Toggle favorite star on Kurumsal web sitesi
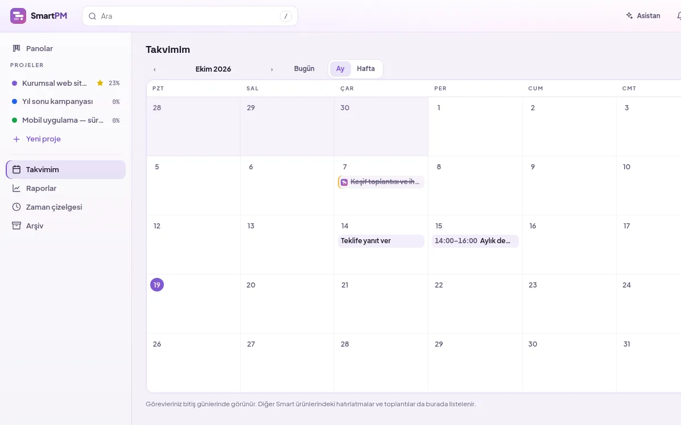Image resolution: width=681 pixels, height=425 pixels. pos(100,83)
